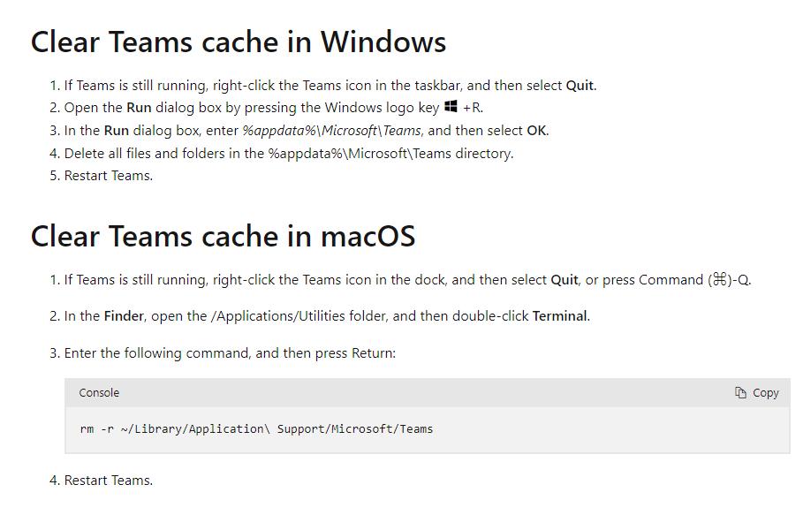Click the bold Run in step 2
811x515 pixels.
[x=139, y=108]
